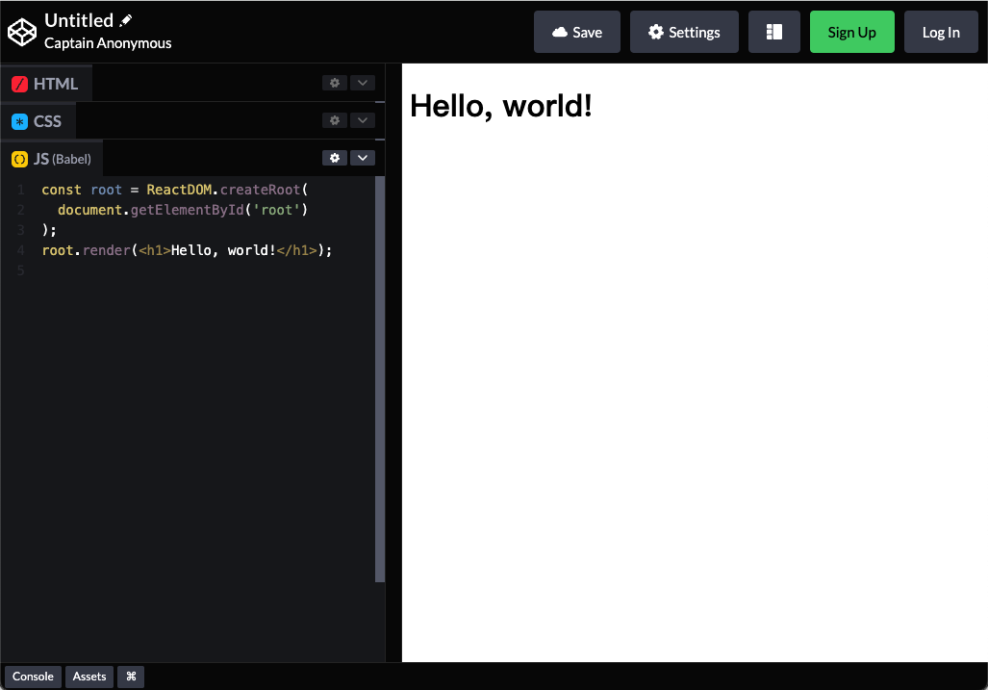Expand JS panel dropdown chevron
Viewport: 988px width, 690px height.
point(363,158)
